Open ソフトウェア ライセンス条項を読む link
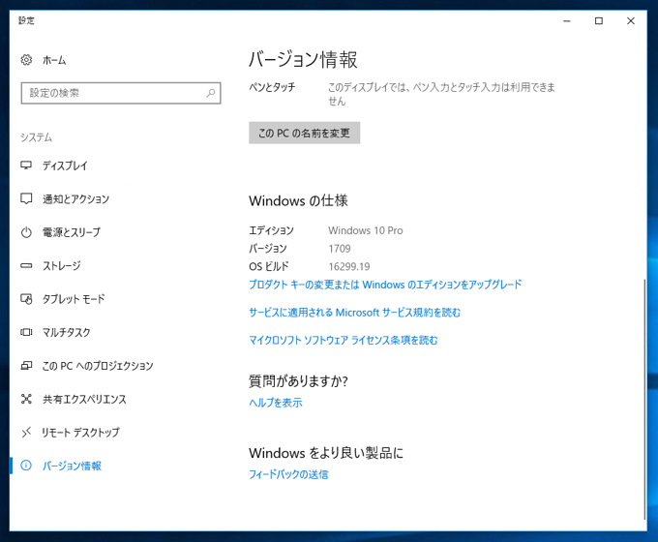This screenshot has height=542, width=658. 344,340
